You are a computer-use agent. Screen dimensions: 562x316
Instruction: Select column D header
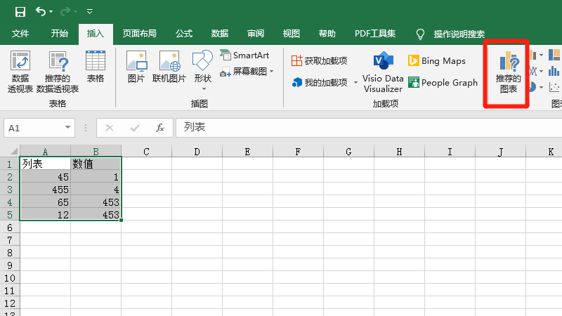tap(197, 151)
